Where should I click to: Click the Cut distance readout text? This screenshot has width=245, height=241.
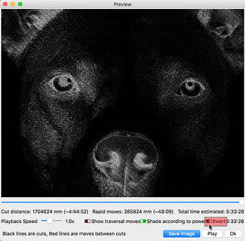[x=45, y=211]
